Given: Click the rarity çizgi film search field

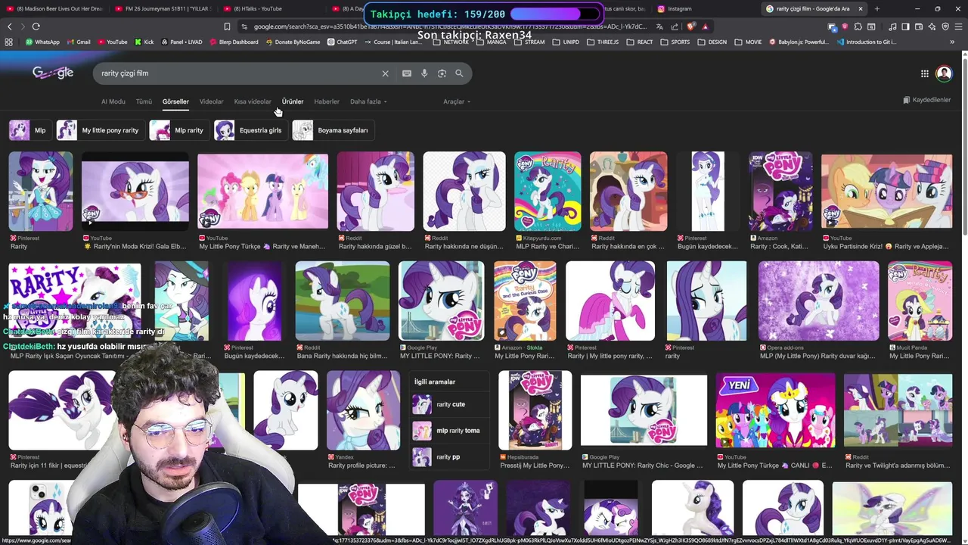Looking at the screenshot, I should click(238, 73).
